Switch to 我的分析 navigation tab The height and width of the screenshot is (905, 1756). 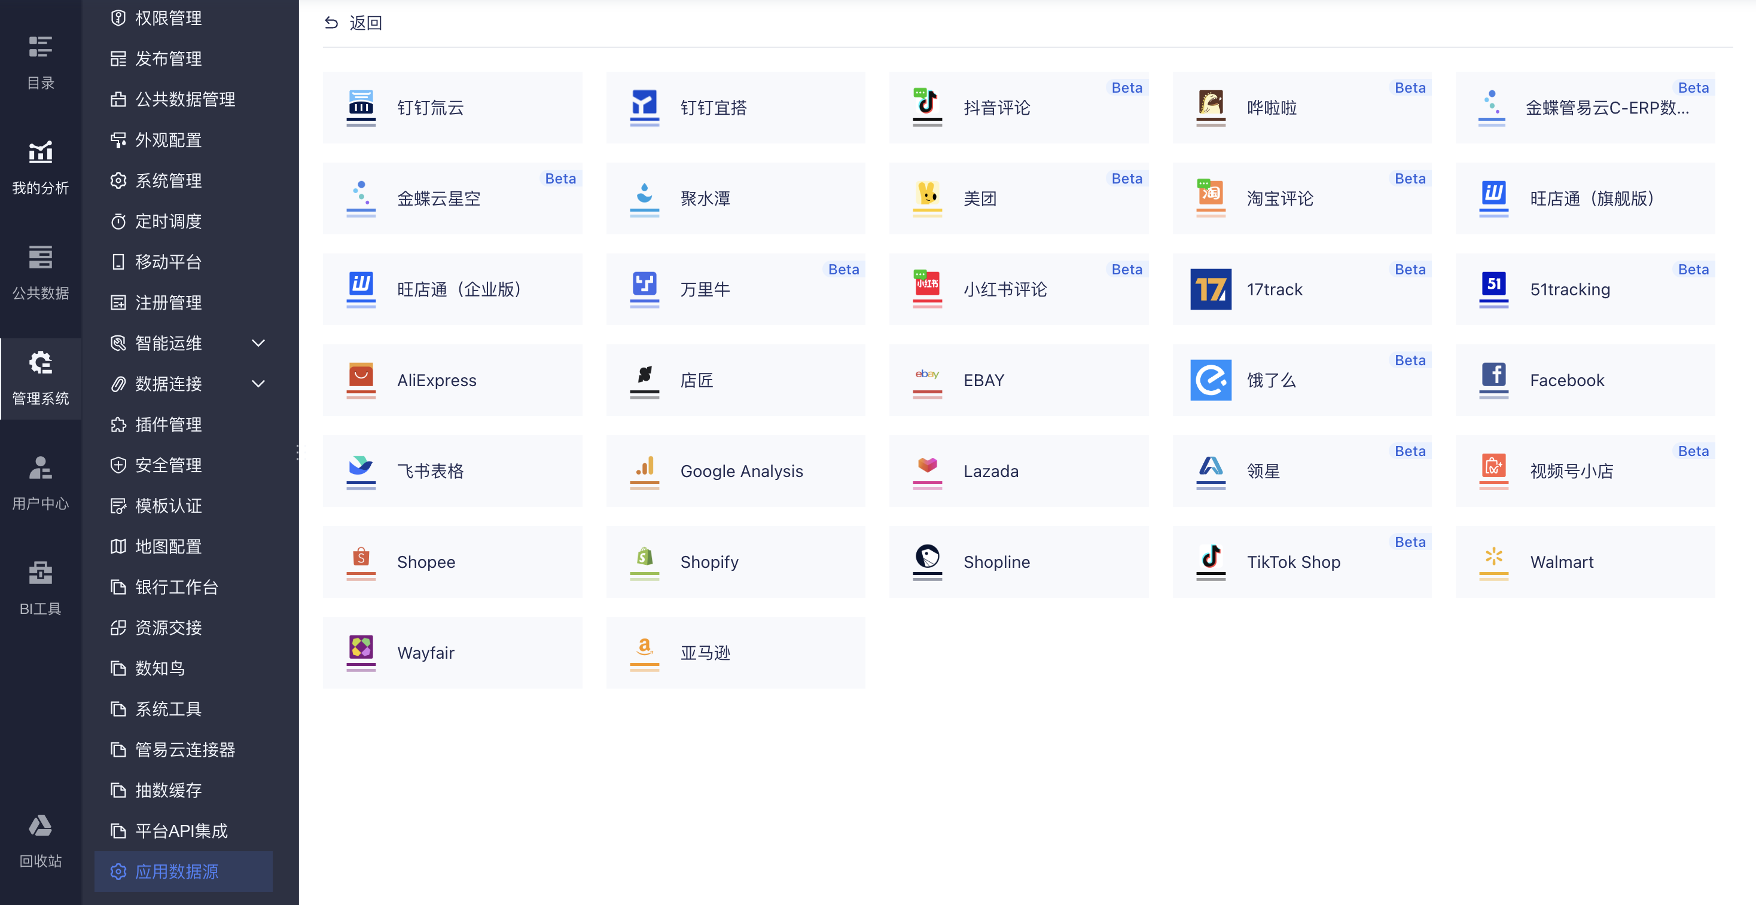[x=40, y=167]
